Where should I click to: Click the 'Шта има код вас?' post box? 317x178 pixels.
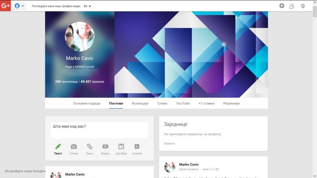click(99, 130)
